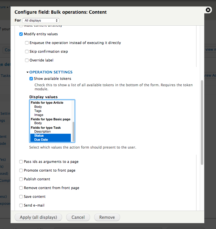The image size is (216, 229).
Task: Click the Display values listbox scrollbar
Action: 73,131
